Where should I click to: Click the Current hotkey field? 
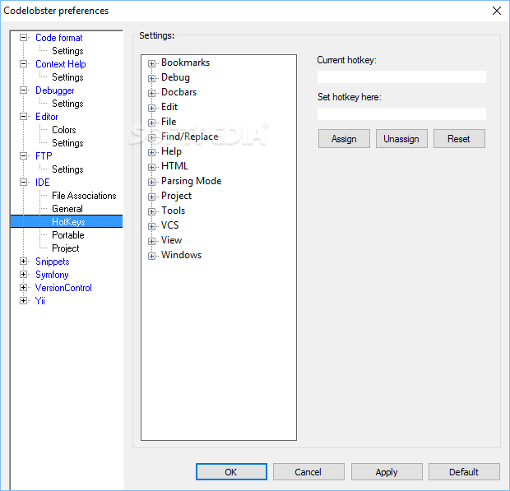[x=401, y=77]
